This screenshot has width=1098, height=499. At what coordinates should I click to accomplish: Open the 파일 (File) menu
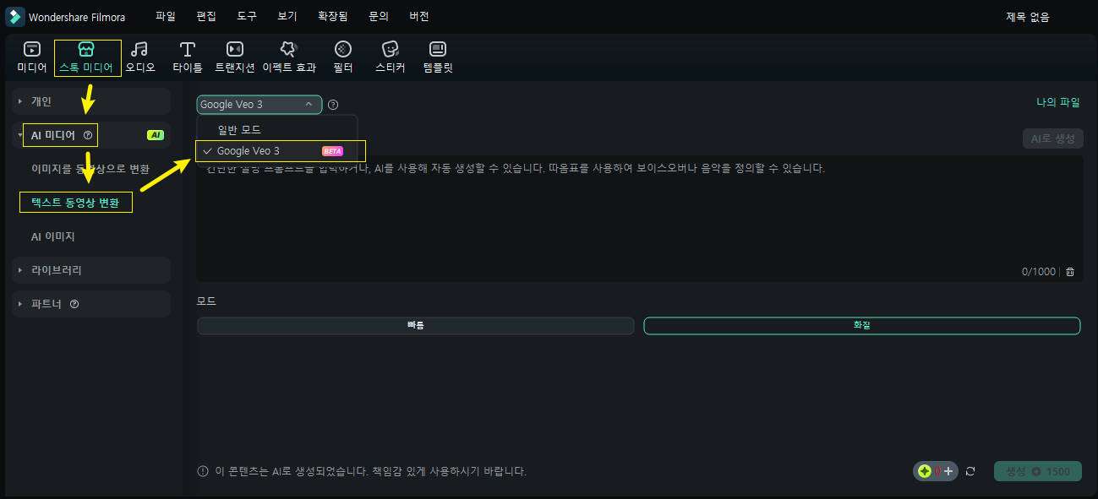tap(166, 16)
